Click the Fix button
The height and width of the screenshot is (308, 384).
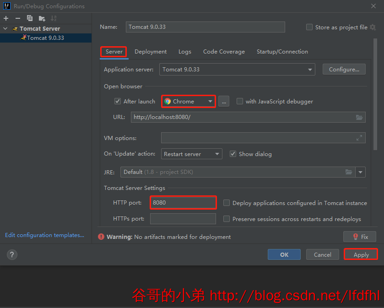(359, 237)
